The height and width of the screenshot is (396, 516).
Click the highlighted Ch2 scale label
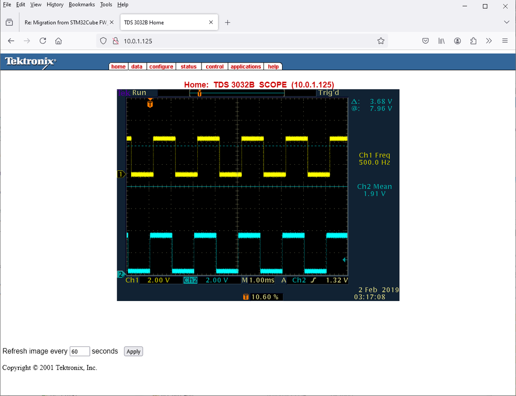pos(191,280)
